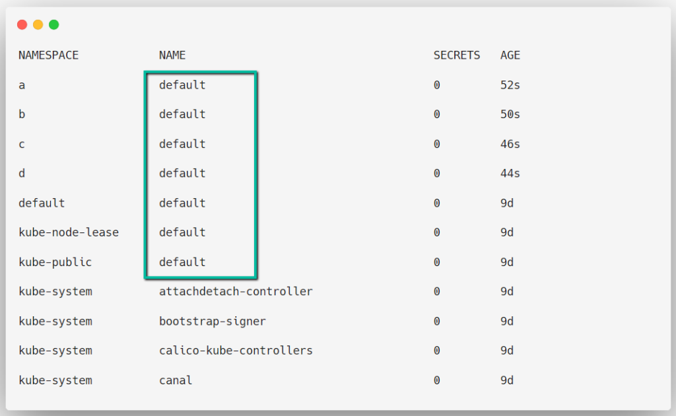Select the kube-node-lease namespace label

69,232
